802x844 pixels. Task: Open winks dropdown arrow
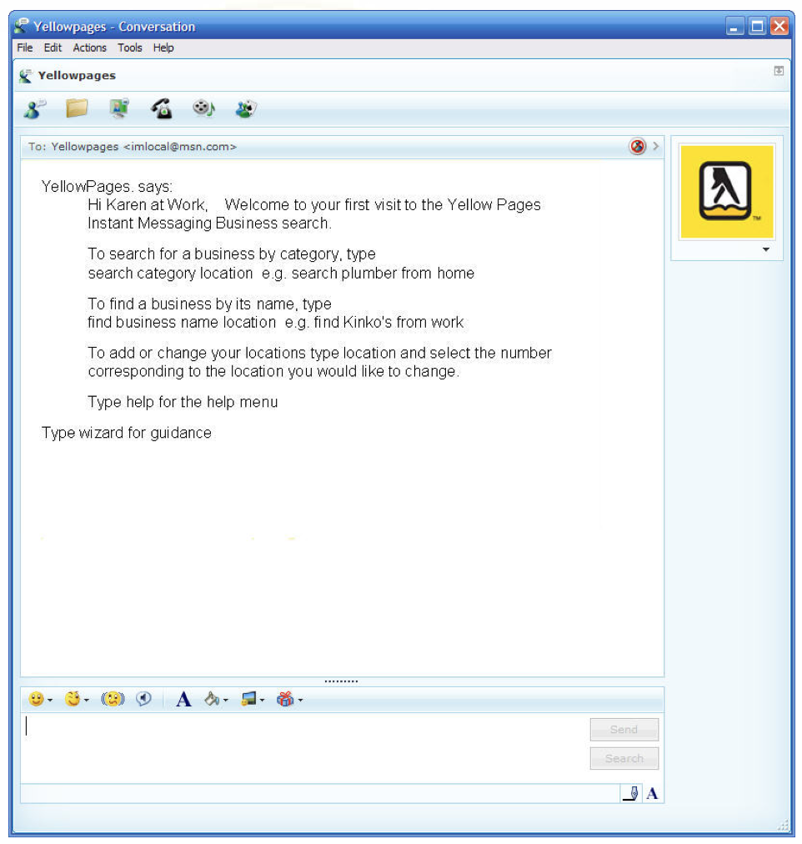[x=87, y=701]
